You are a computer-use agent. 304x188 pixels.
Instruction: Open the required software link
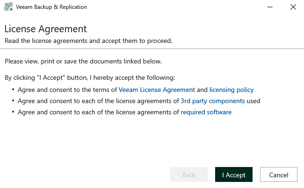pyautogui.click(x=206, y=112)
